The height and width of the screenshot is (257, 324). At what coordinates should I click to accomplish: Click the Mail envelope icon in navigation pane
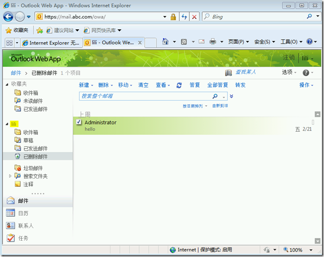click(x=10, y=200)
